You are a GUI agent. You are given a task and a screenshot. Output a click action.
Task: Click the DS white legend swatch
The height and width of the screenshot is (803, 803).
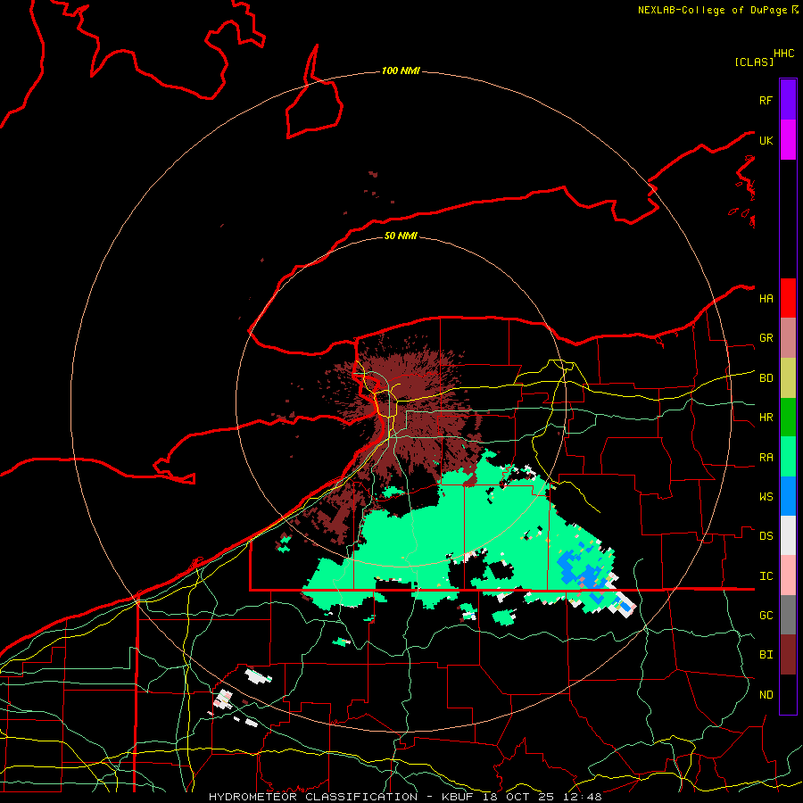coord(788,535)
